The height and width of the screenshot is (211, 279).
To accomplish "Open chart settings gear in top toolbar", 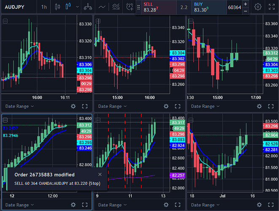I will pos(258,7).
